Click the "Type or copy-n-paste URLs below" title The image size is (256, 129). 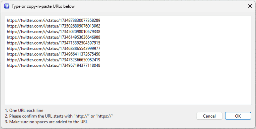43,6
